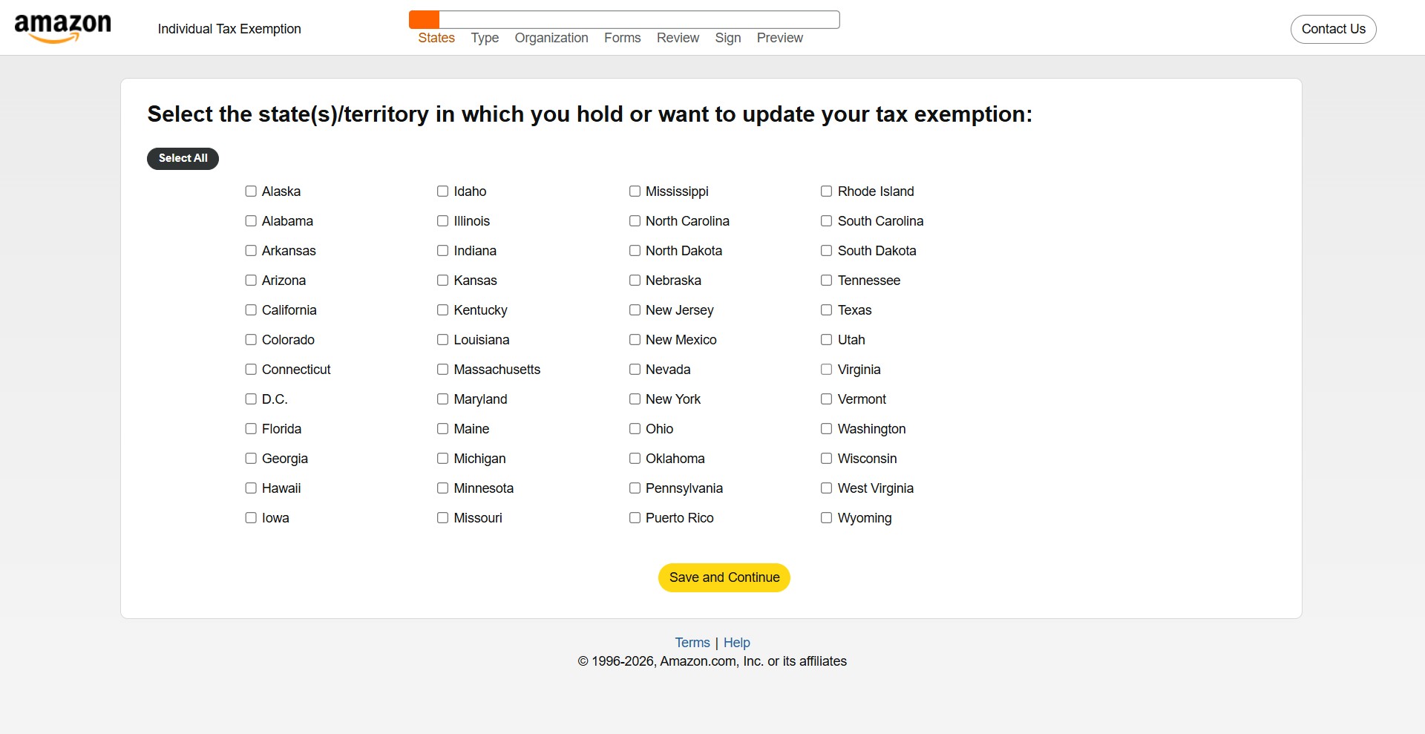Enable the California exemption checkbox
This screenshot has width=1425, height=734.
[250, 309]
